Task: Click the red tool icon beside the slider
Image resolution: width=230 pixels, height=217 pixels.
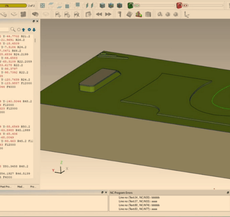Action: 179,5
